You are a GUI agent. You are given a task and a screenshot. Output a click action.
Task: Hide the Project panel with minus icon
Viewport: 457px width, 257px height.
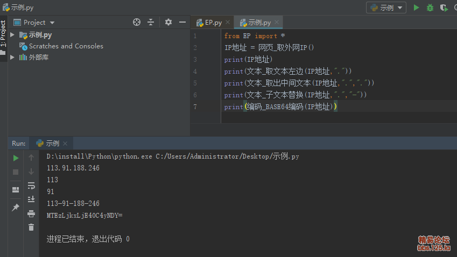(x=182, y=22)
